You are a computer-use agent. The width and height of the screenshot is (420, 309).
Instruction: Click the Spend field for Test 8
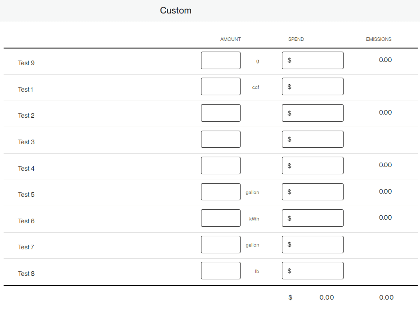click(x=313, y=271)
